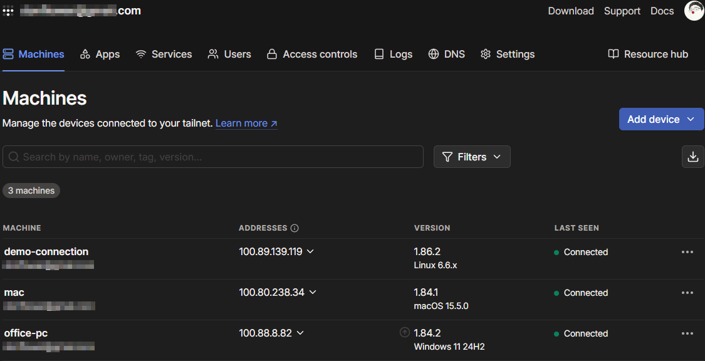Download machine list with export icon
Image resolution: width=705 pixels, height=361 pixels.
tap(692, 157)
